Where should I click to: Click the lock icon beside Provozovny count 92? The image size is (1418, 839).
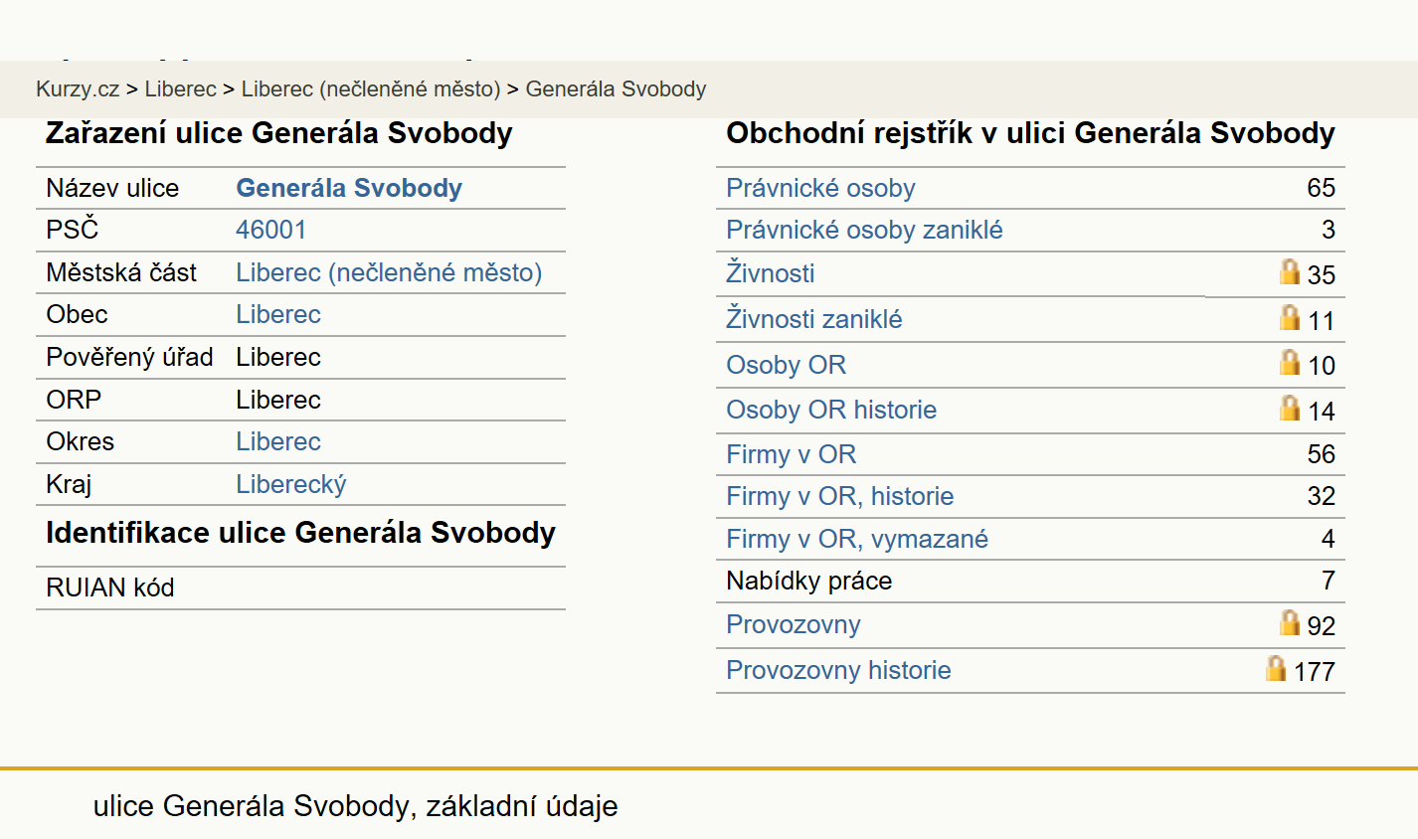(1290, 622)
